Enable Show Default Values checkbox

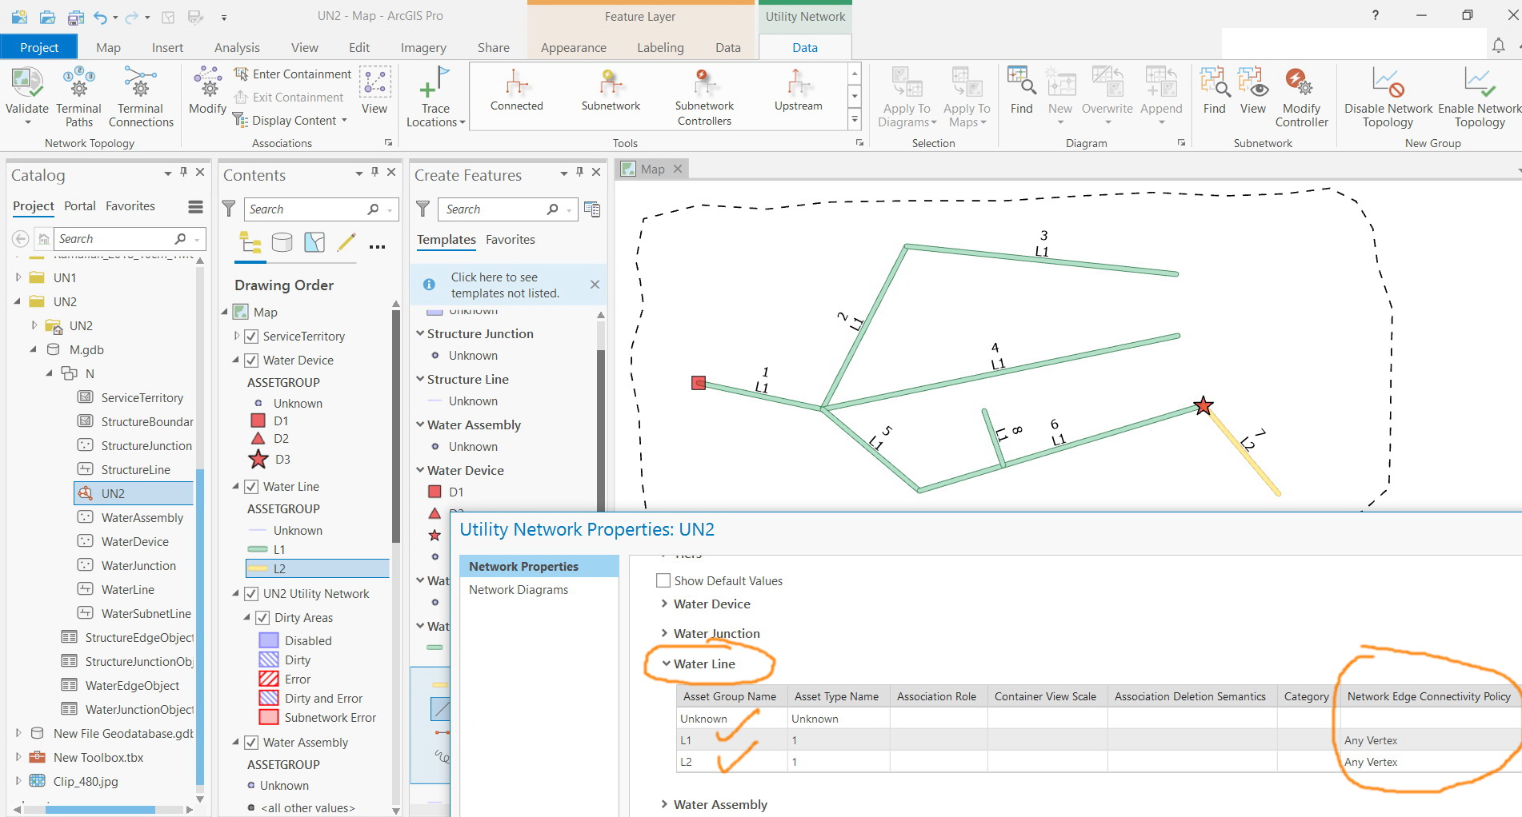tap(663, 581)
